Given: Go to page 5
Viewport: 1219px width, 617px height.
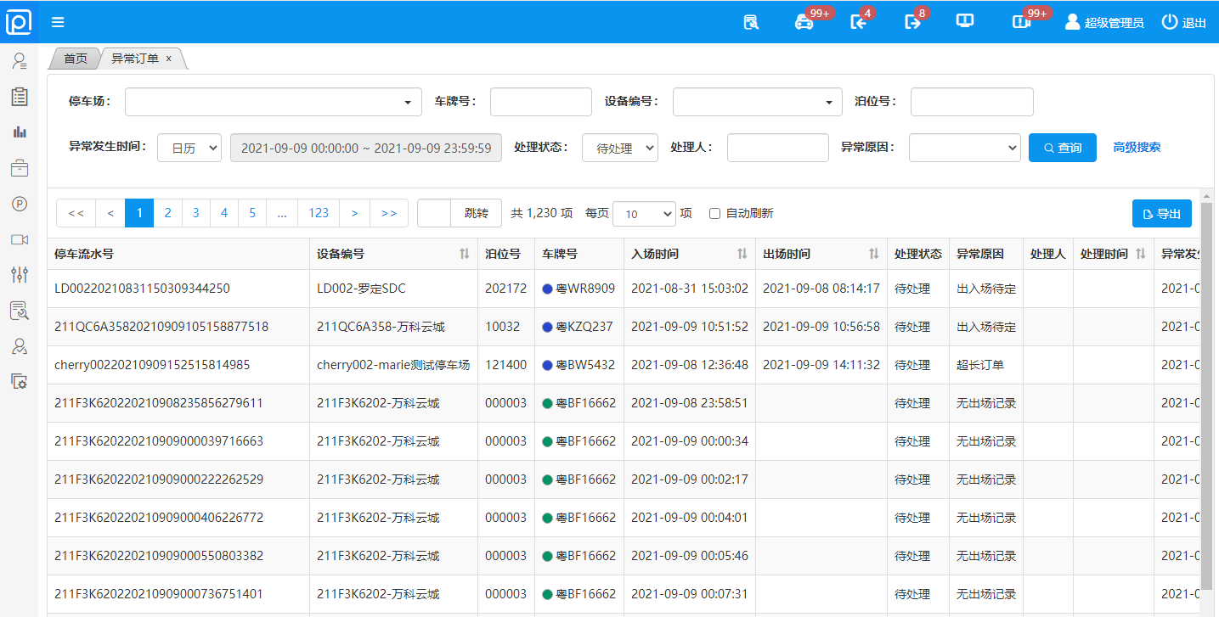Looking at the screenshot, I should 252,213.
